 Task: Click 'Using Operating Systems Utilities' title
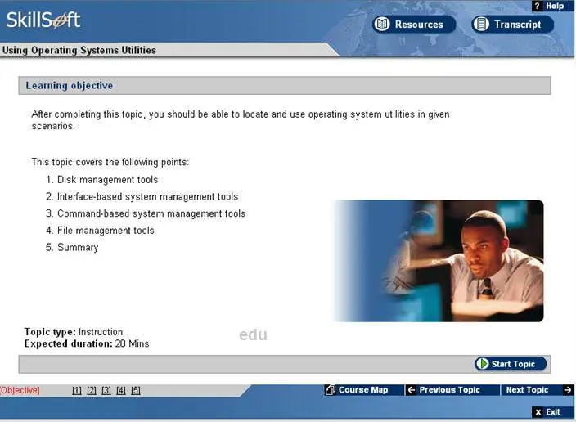[79, 50]
